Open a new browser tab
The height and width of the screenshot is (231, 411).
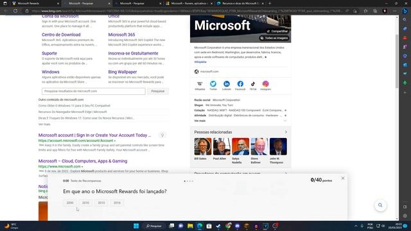pyautogui.click(x=270, y=3)
